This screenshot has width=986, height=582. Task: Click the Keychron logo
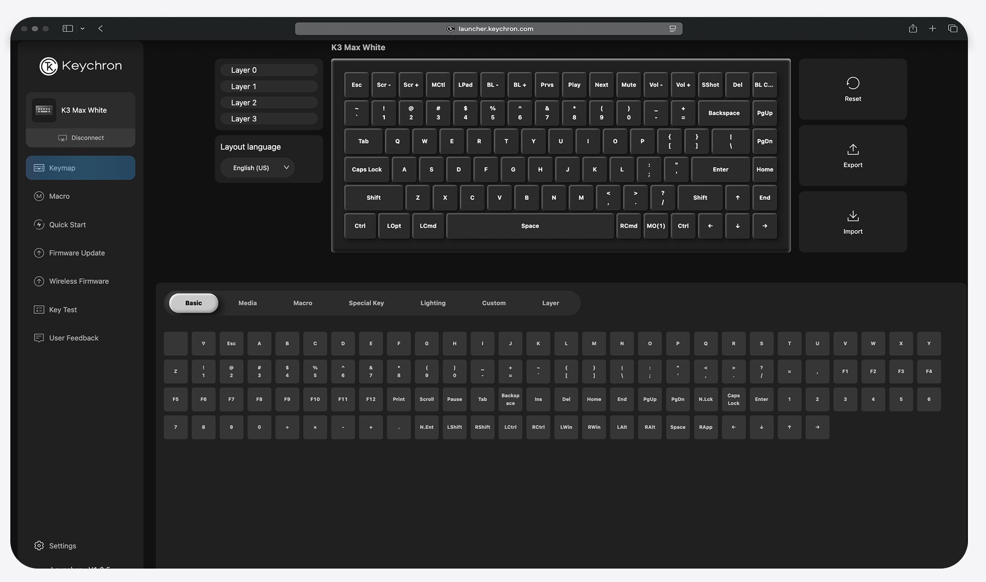(x=81, y=66)
